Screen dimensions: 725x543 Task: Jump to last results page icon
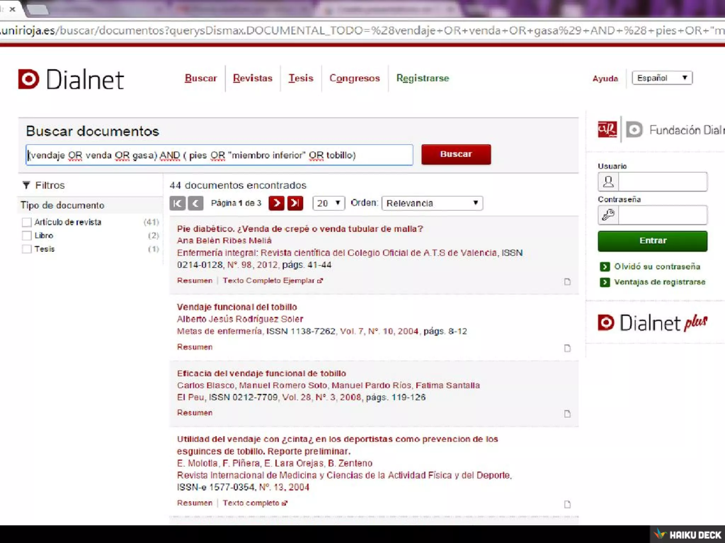click(x=295, y=203)
